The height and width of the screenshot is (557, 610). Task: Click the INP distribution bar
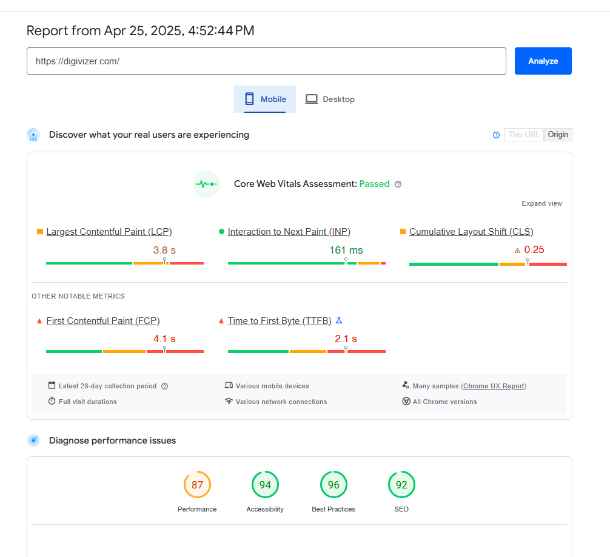tap(307, 263)
